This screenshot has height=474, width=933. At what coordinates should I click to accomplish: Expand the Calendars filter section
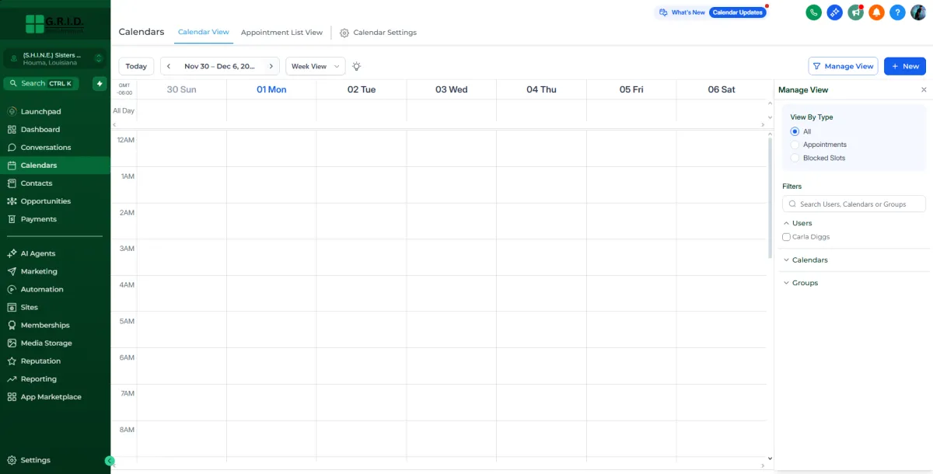click(805, 260)
